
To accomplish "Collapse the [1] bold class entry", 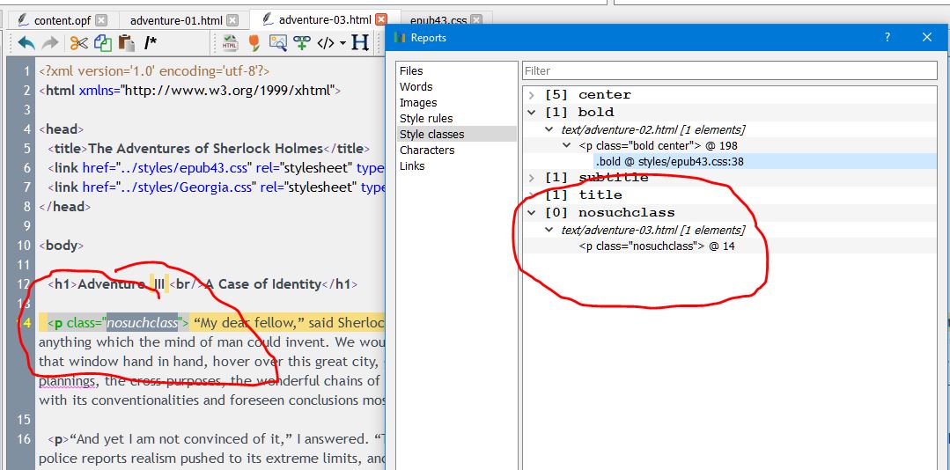I will [x=531, y=112].
